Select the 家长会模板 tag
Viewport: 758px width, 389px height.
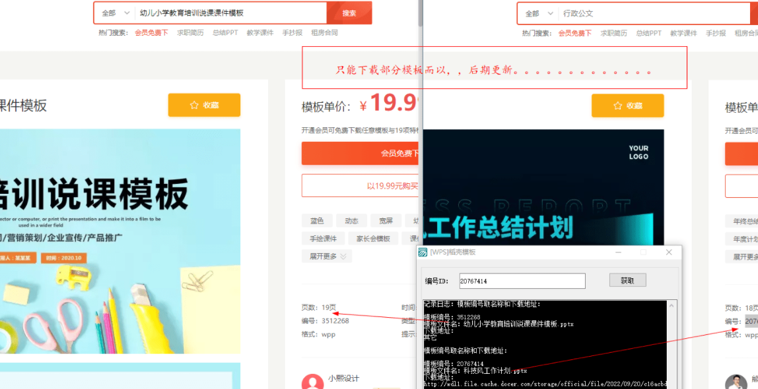(x=373, y=239)
